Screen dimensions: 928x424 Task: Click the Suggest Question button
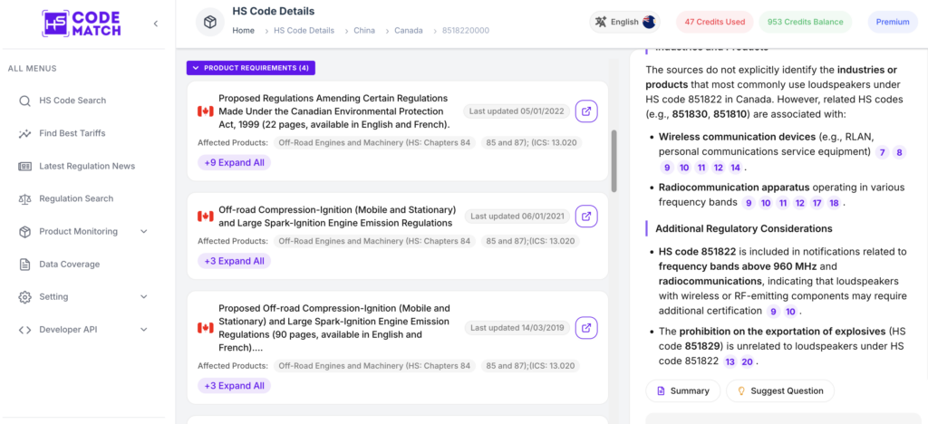pyautogui.click(x=780, y=390)
